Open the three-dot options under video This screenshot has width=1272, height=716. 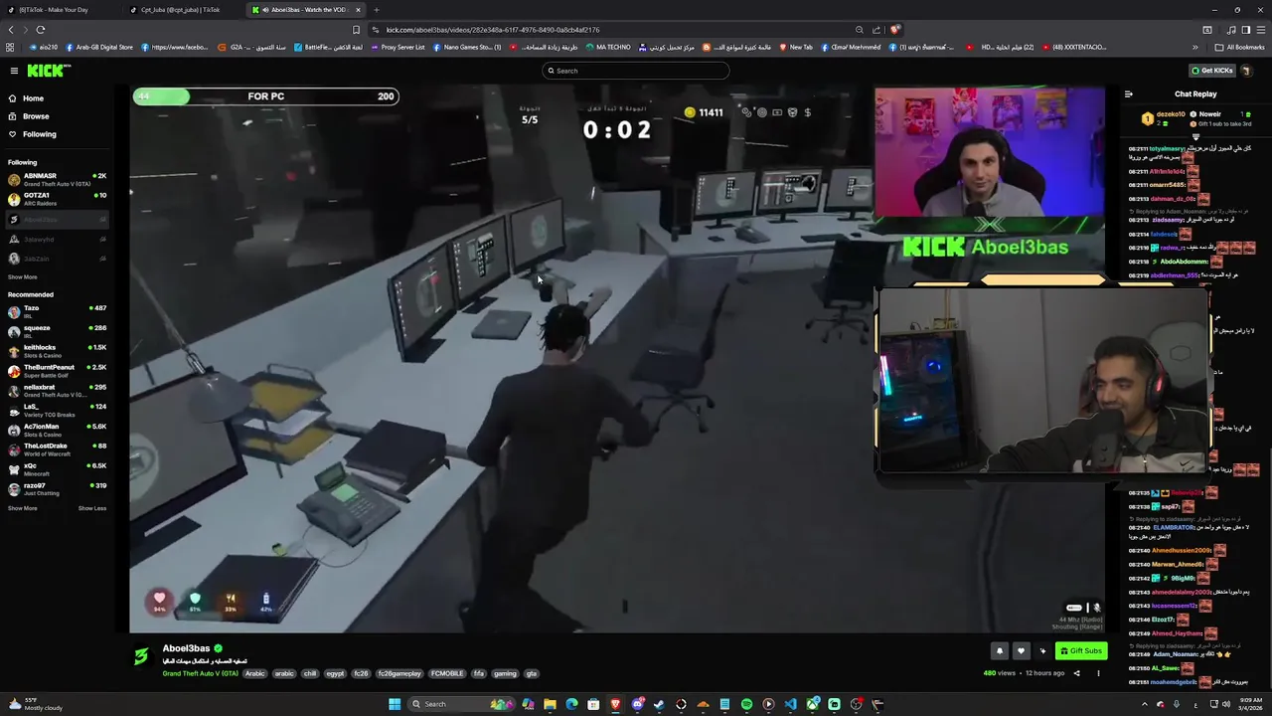(x=1098, y=673)
